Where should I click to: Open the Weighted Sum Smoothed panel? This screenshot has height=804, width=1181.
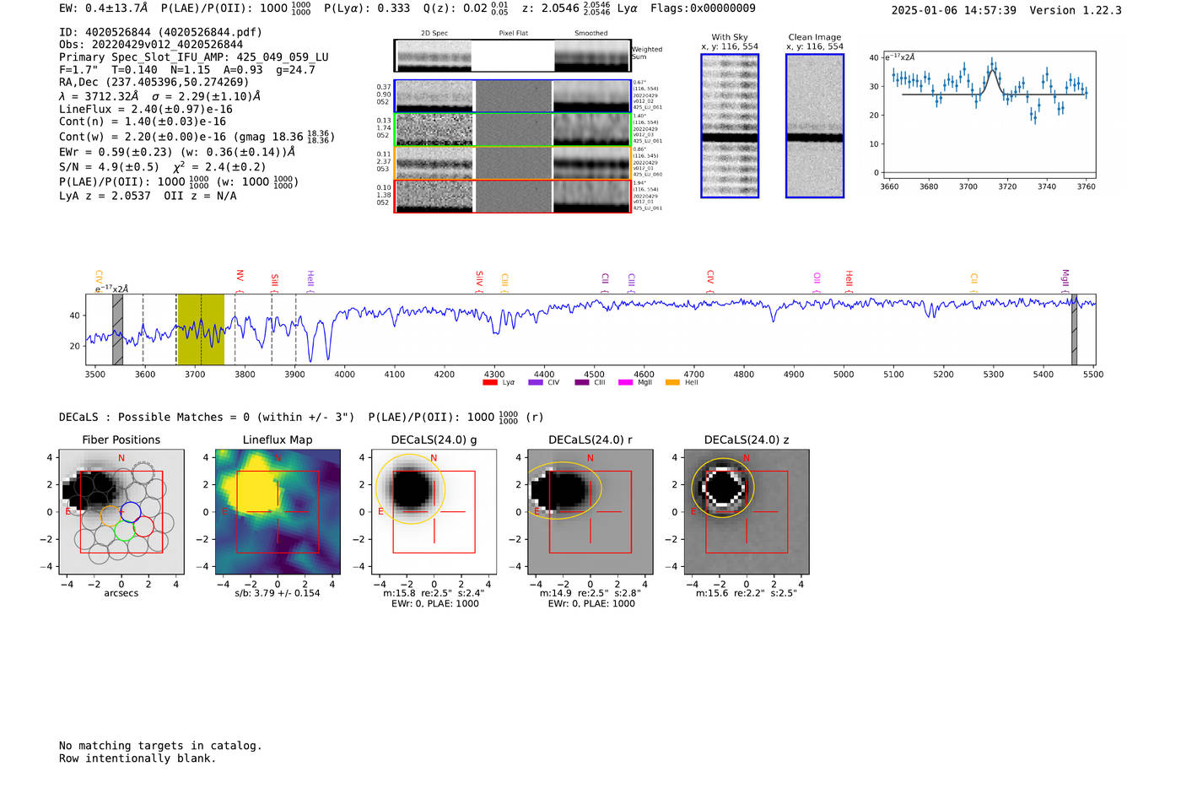coord(592,56)
